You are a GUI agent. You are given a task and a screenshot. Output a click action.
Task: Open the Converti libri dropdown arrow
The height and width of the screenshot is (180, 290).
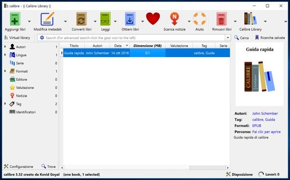[95, 21]
